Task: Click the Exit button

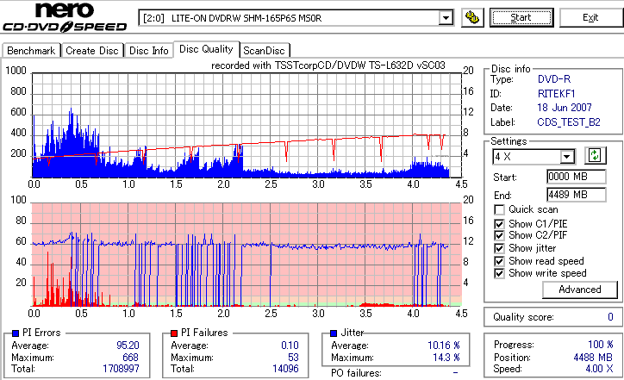Action: 590,17
